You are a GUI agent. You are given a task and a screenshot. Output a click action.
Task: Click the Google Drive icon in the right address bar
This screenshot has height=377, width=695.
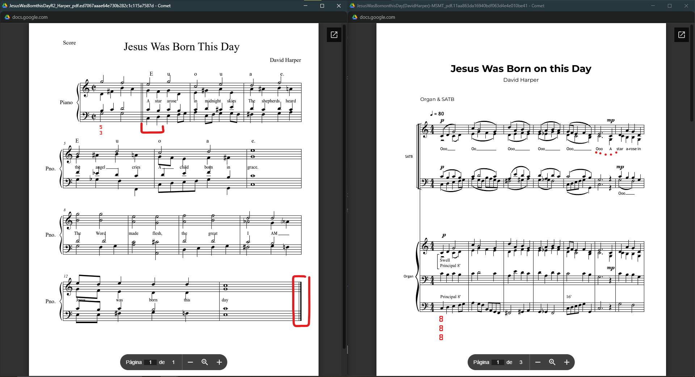(354, 17)
